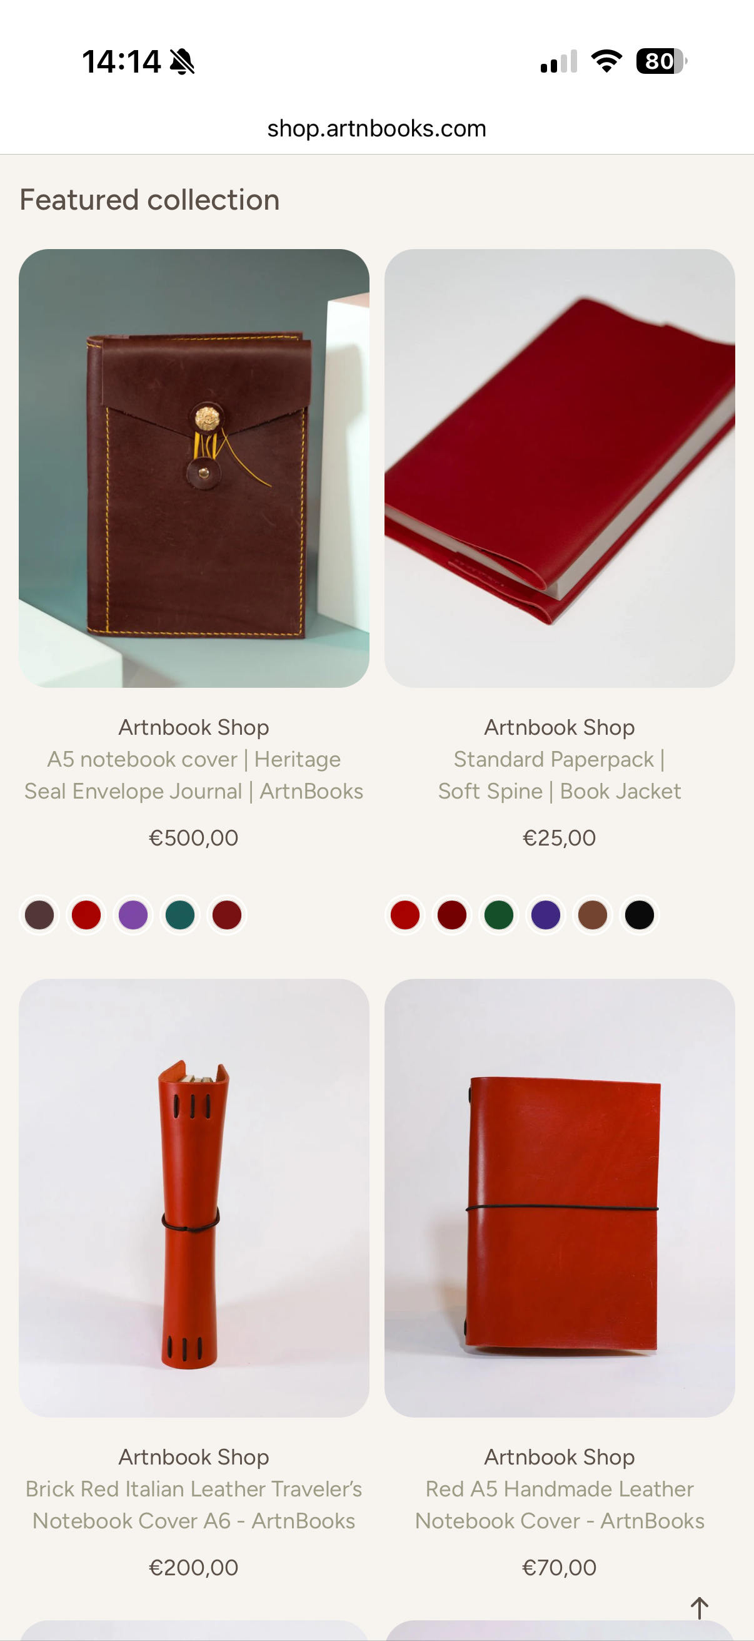754x1641 pixels.
Task: Tap the silent mode bell icon
Action: (x=183, y=62)
